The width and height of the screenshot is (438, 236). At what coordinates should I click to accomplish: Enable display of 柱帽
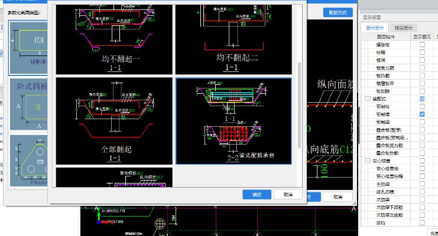[x=422, y=52]
